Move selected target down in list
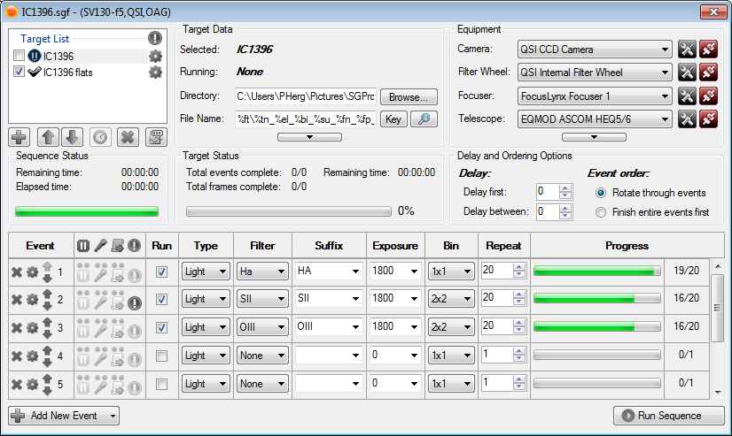 pos(72,137)
